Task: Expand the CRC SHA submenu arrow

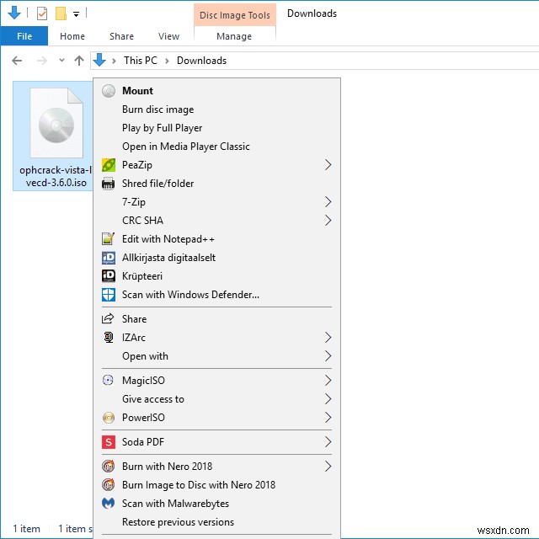Action: coord(328,221)
